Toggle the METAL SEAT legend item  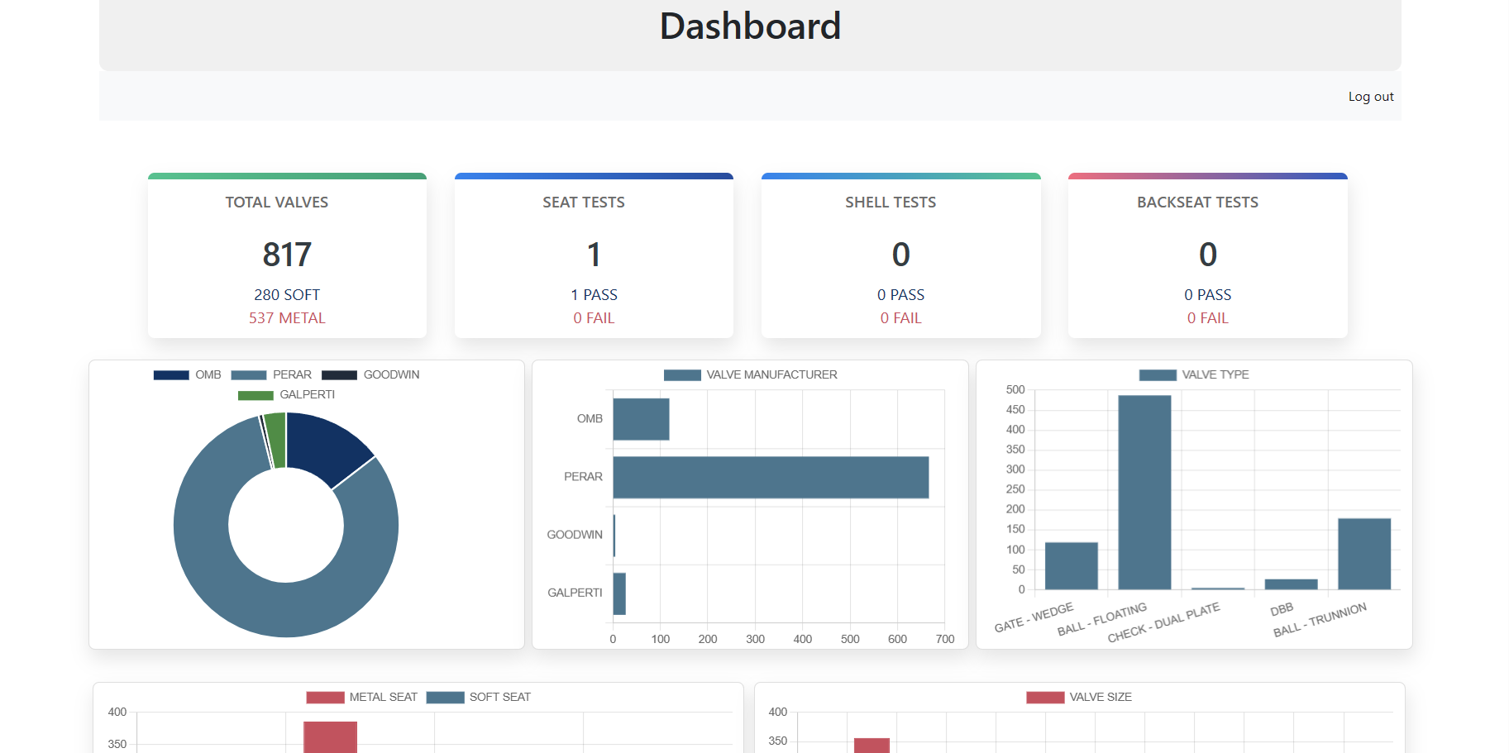click(x=361, y=698)
